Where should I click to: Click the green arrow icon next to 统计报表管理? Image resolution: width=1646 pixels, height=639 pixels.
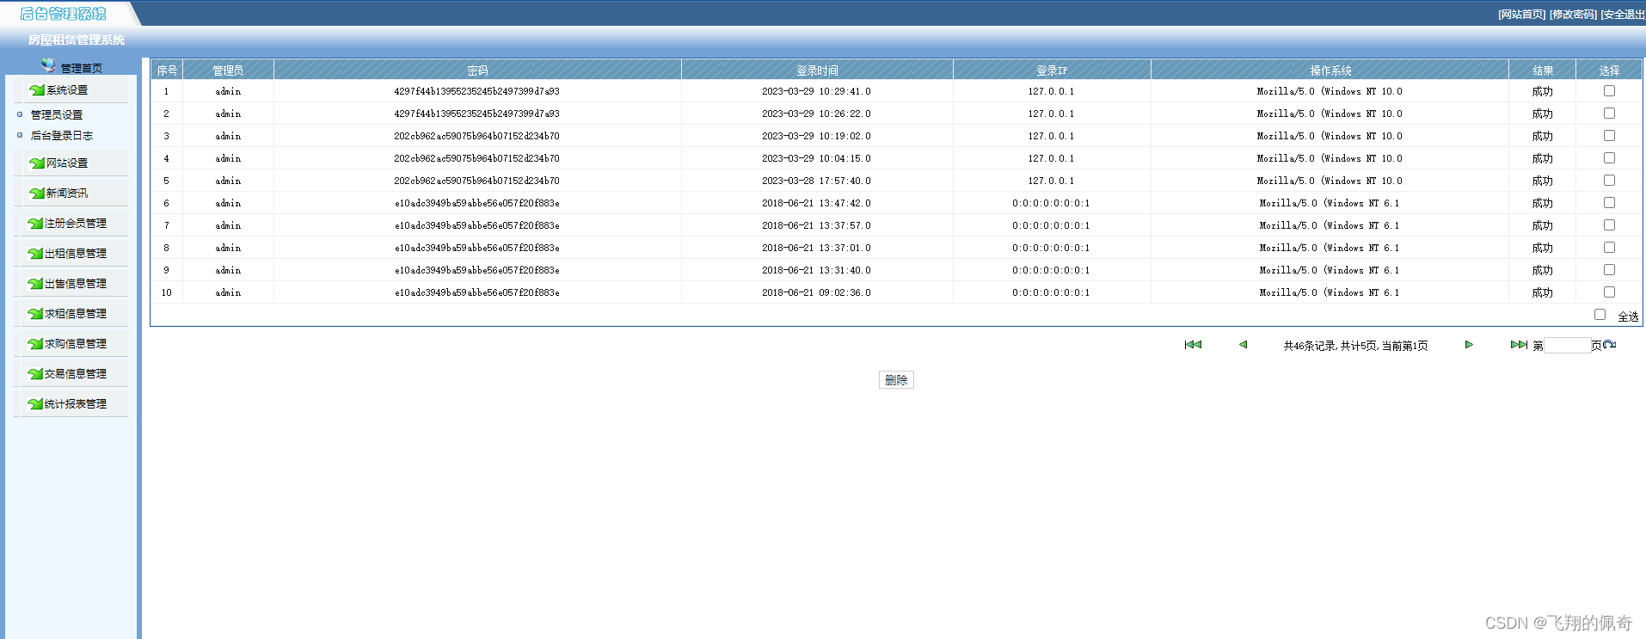pos(35,403)
